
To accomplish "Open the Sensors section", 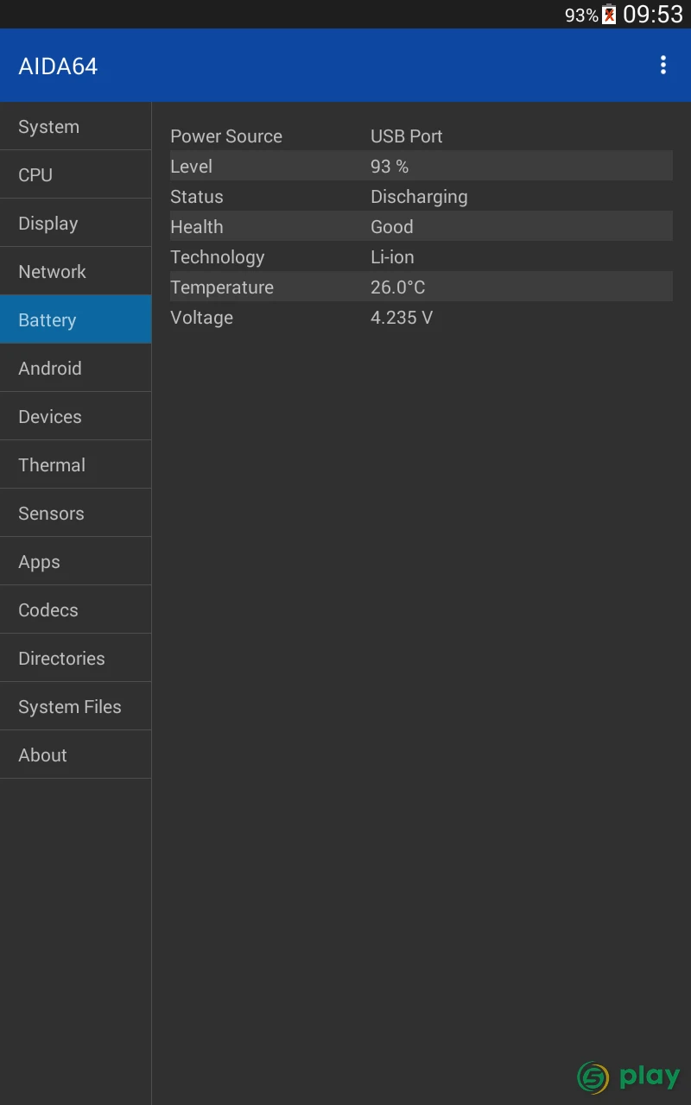I will tap(75, 514).
